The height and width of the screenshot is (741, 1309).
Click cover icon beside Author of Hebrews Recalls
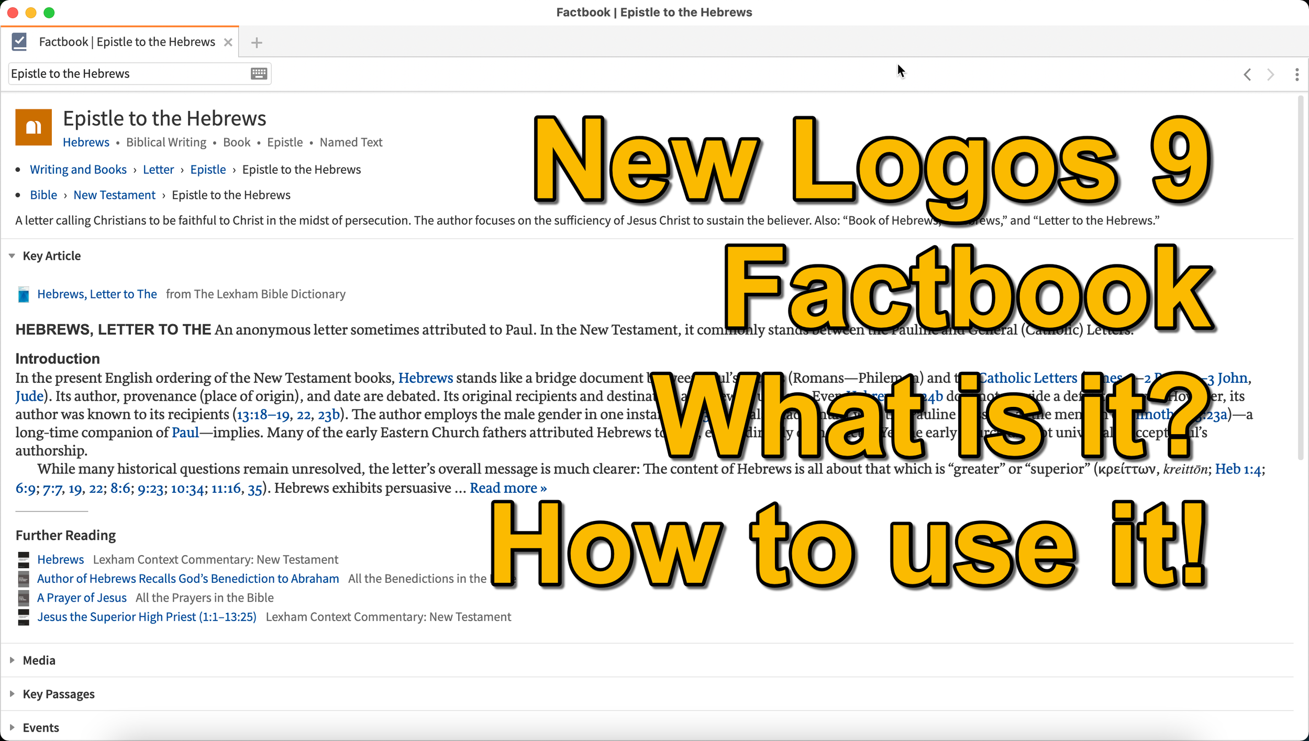[x=24, y=579]
